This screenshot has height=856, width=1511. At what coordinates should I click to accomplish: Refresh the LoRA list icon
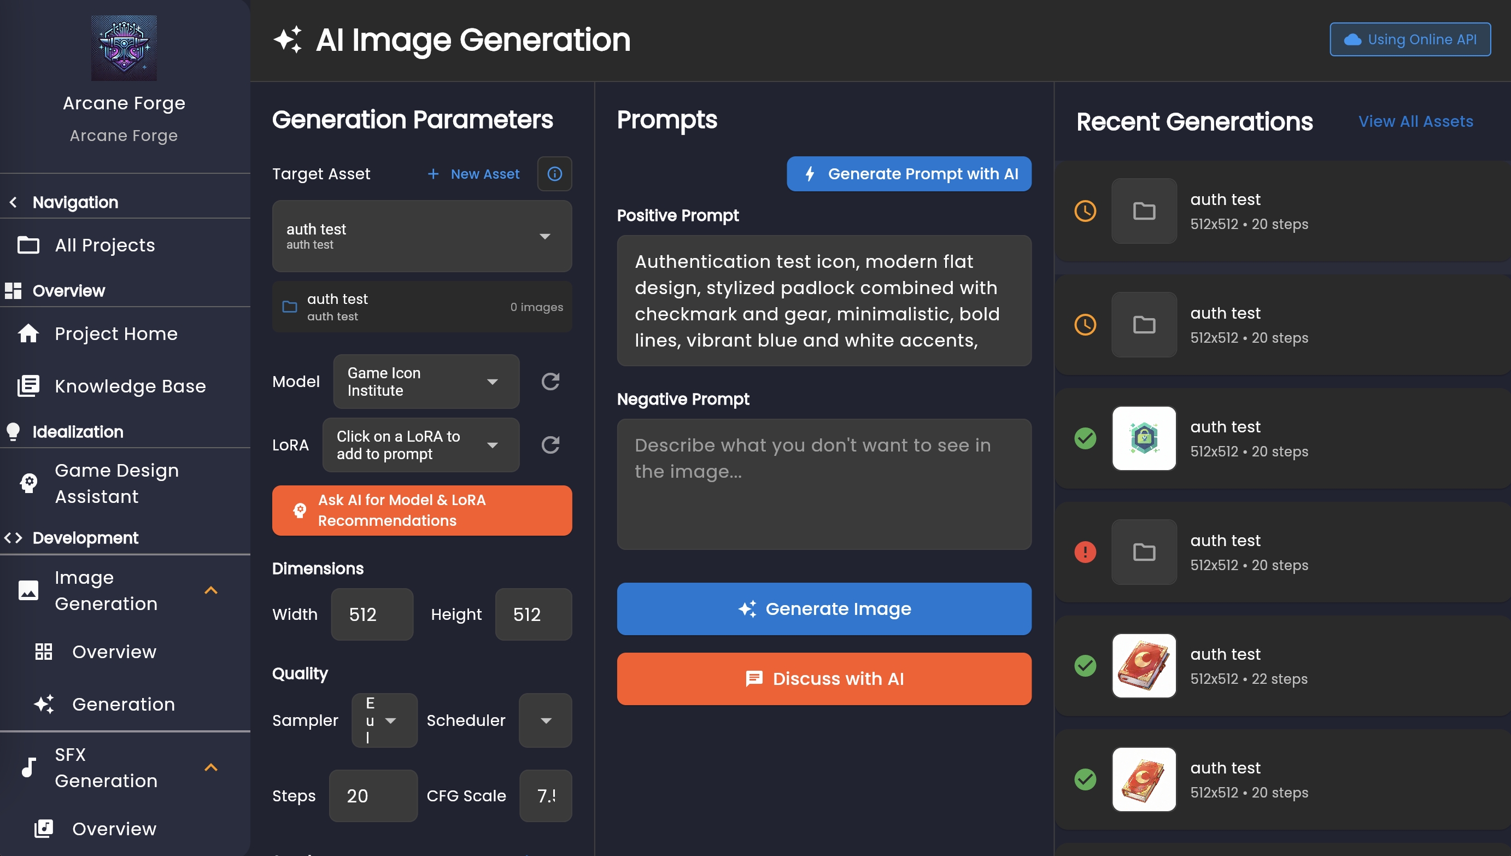[x=550, y=445]
